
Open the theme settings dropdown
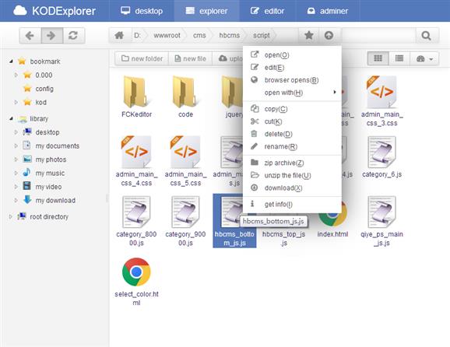[x=424, y=58]
